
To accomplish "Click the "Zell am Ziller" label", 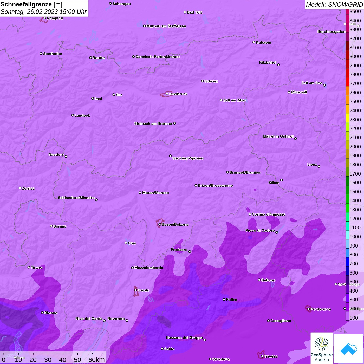I will (x=235, y=100).
